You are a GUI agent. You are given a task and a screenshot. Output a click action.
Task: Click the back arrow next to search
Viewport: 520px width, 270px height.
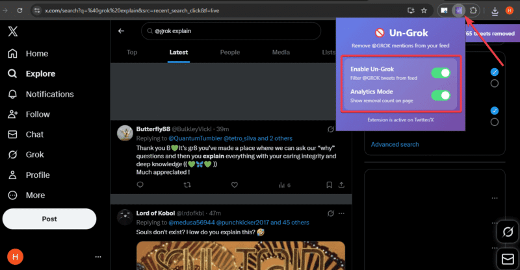(121, 31)
